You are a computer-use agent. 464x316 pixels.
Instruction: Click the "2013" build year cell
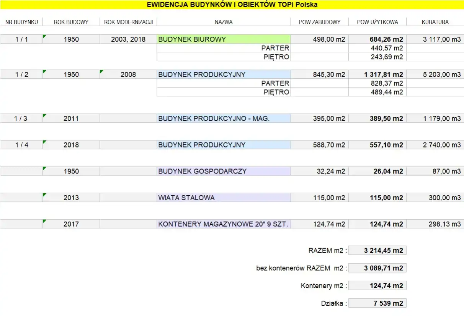tap(71, 197)
